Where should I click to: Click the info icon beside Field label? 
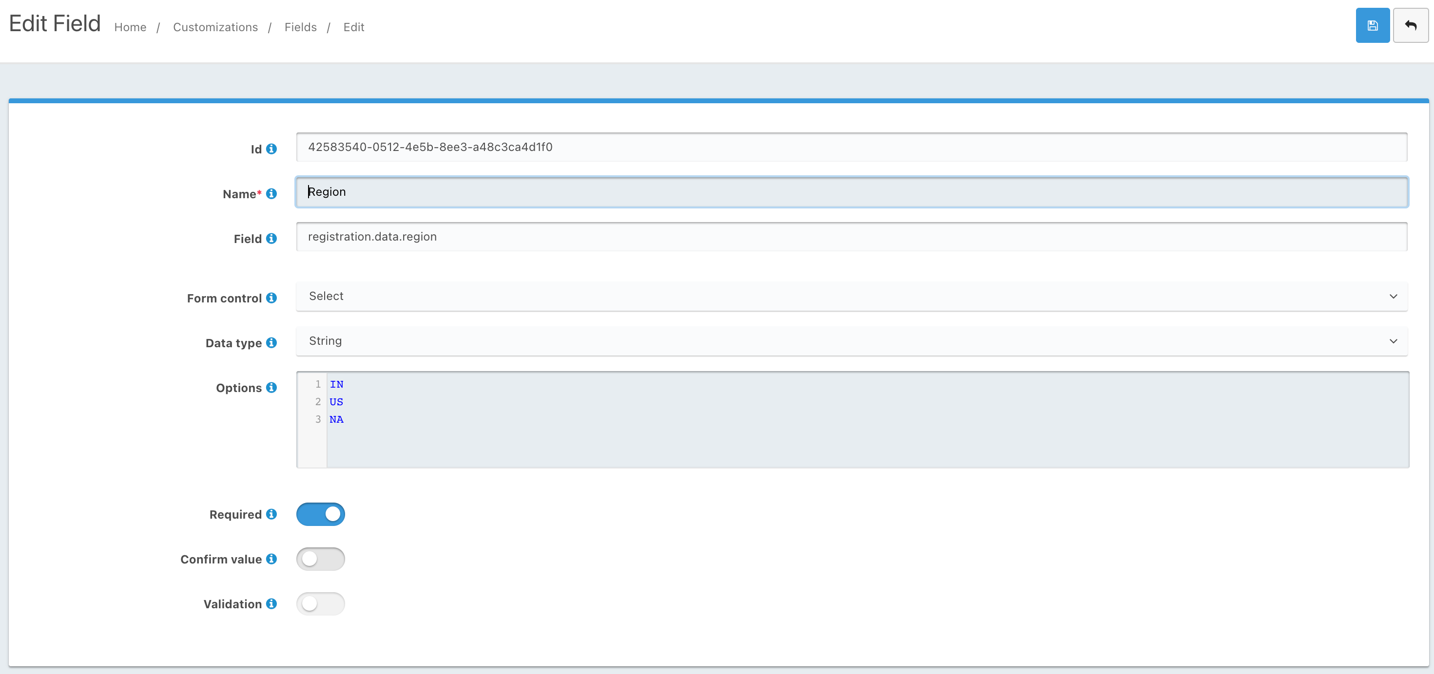(x=271, y=239)
